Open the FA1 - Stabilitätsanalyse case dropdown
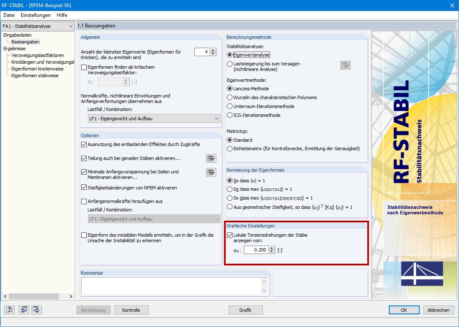 38,26
